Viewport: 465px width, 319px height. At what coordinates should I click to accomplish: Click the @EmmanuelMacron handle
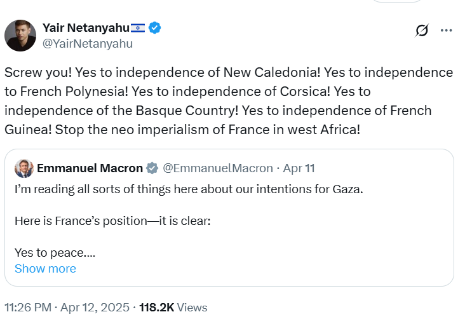point(217,168)
